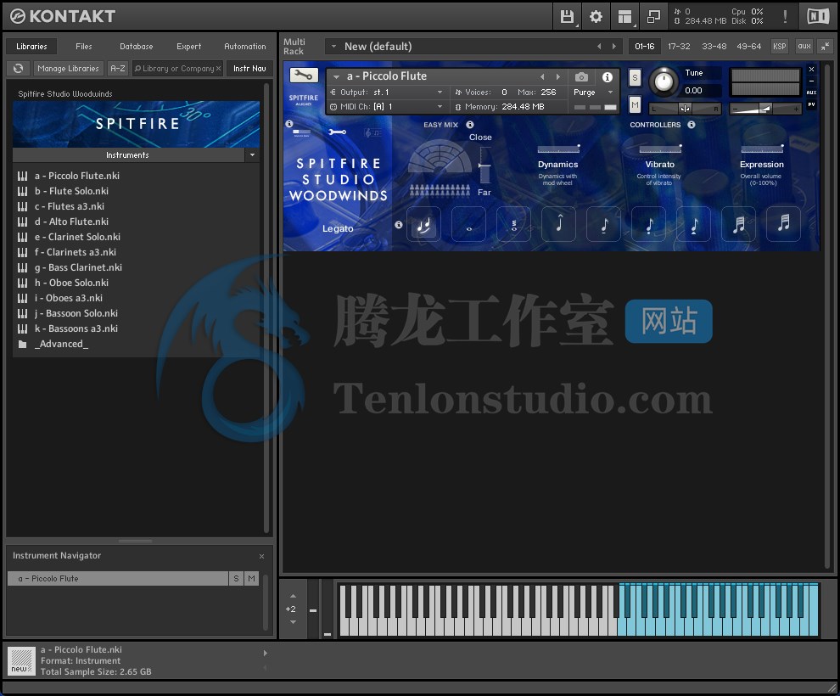This screenshot has height=696, width=840.
Task: Select the eighth articulation beamed-notes icon
Action: point(739,224)
